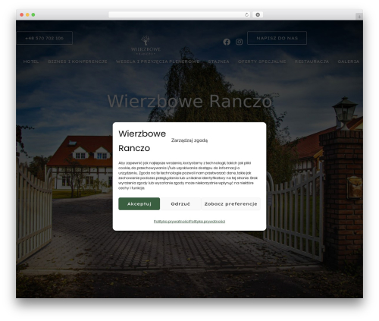Click the browser extension icon beside address bar
Screen dimensions: 379x321
pyautogui.click(x=258, y=14)
